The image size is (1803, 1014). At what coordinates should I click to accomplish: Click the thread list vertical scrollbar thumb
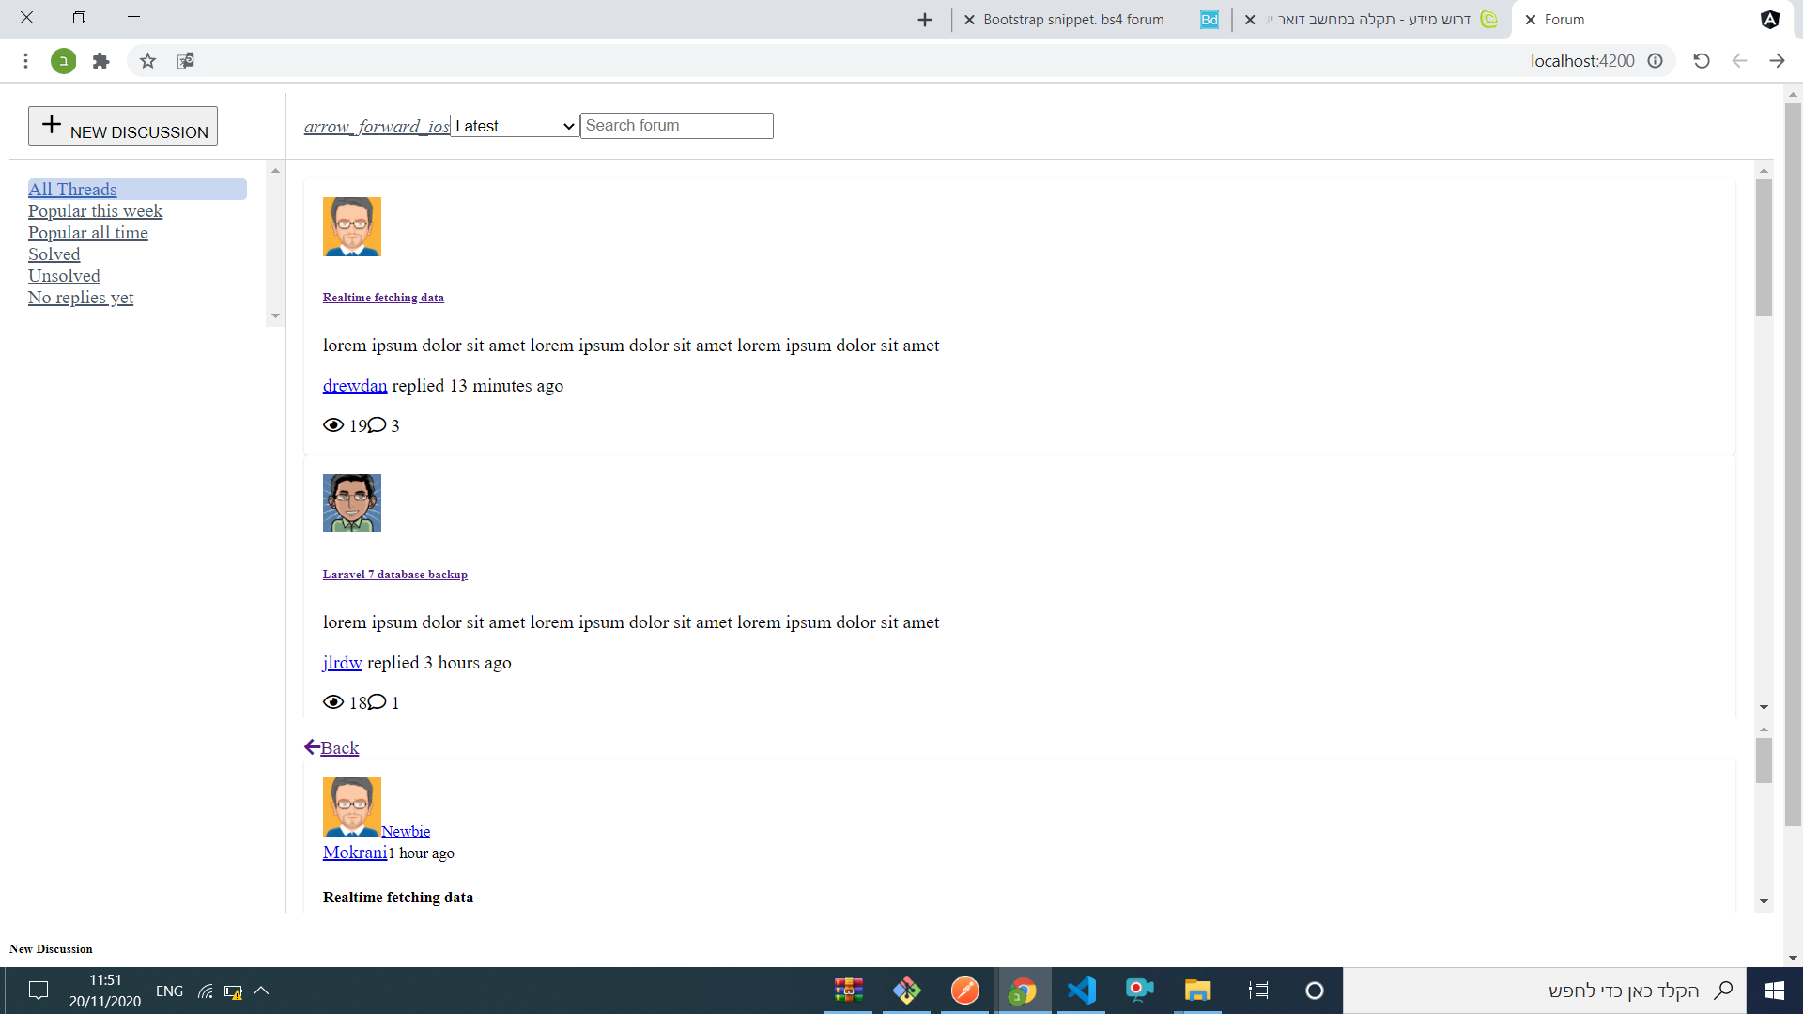pyautogui.click(x=1764, y=248)
